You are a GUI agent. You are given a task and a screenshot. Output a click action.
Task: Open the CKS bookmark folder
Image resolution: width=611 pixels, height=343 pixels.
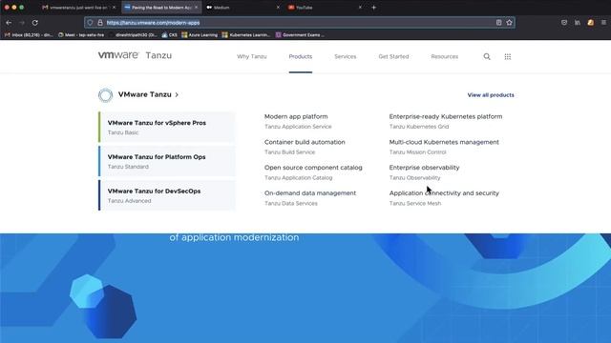170,35
